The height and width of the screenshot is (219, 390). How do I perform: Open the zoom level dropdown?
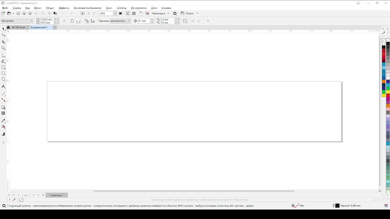[115, 13]
